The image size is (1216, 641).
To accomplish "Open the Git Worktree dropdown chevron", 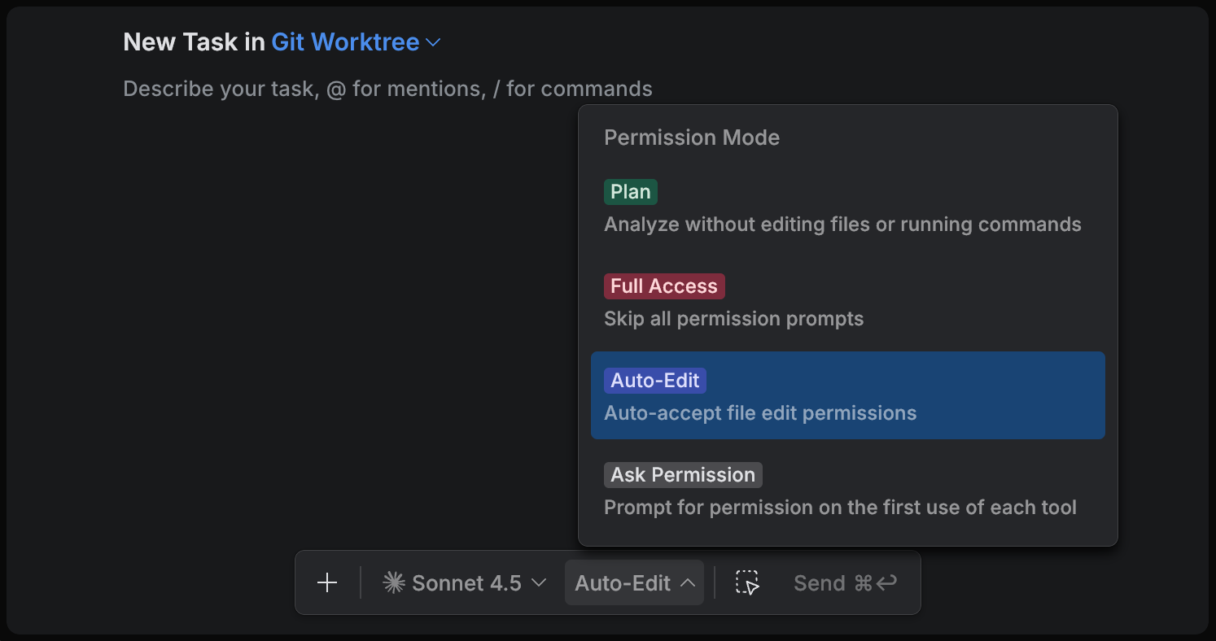I will 432,42.
